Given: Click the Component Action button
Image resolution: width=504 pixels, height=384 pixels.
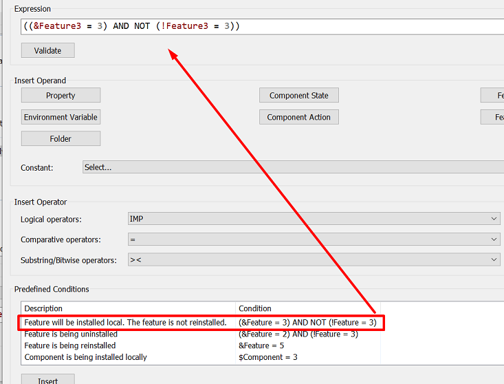Looking at the screenshot, I should (x=298, y=117).
